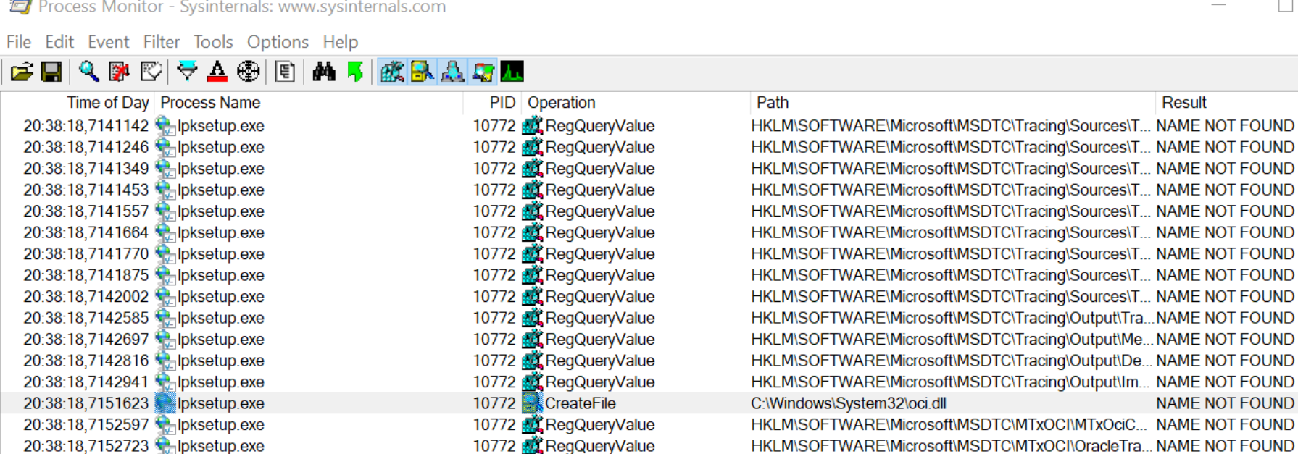Select the event at 20:38:18,7142697
The image size is (1298, 454).
[649, 340]
